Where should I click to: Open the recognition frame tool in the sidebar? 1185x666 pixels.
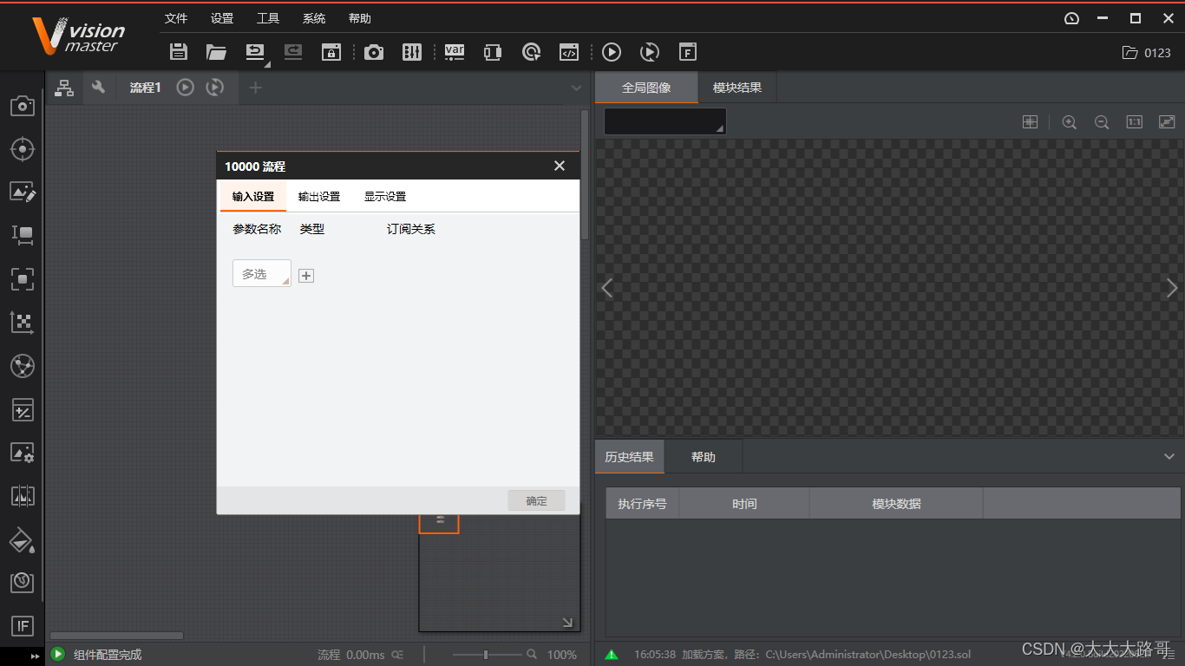click(x=23, y=278)
